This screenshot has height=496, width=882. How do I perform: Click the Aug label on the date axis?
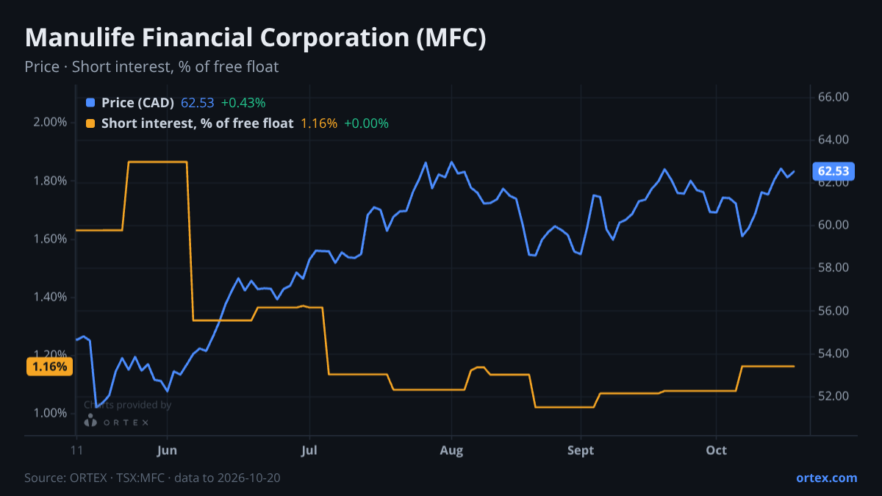click(x=451, y=450)
